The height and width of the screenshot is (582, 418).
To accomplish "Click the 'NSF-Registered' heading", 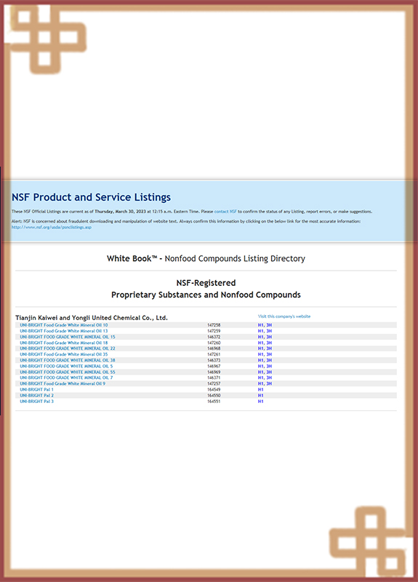I will point(206,283).
